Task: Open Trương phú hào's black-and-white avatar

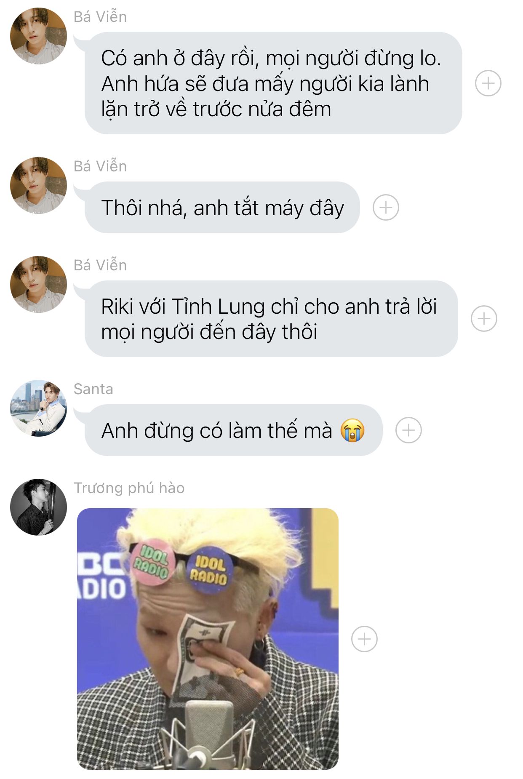Action: click(x=38, y=507)
